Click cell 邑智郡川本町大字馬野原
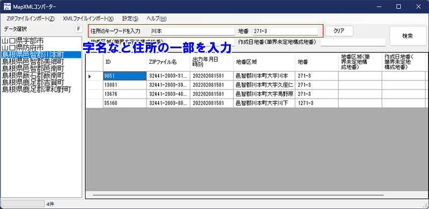 click(264, 94)
